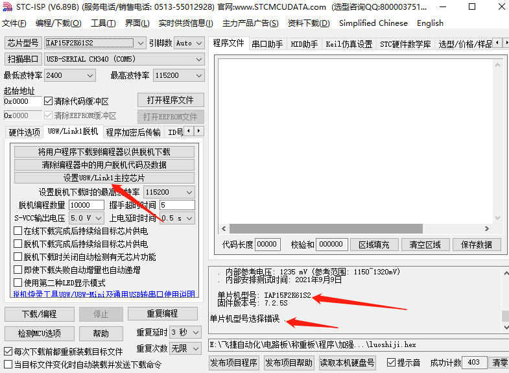Viewport: 509px width, 373px height.
Task: Click the 脱机编程数量 10000 field
Action: pyautogui.click(x=86, y=205)
